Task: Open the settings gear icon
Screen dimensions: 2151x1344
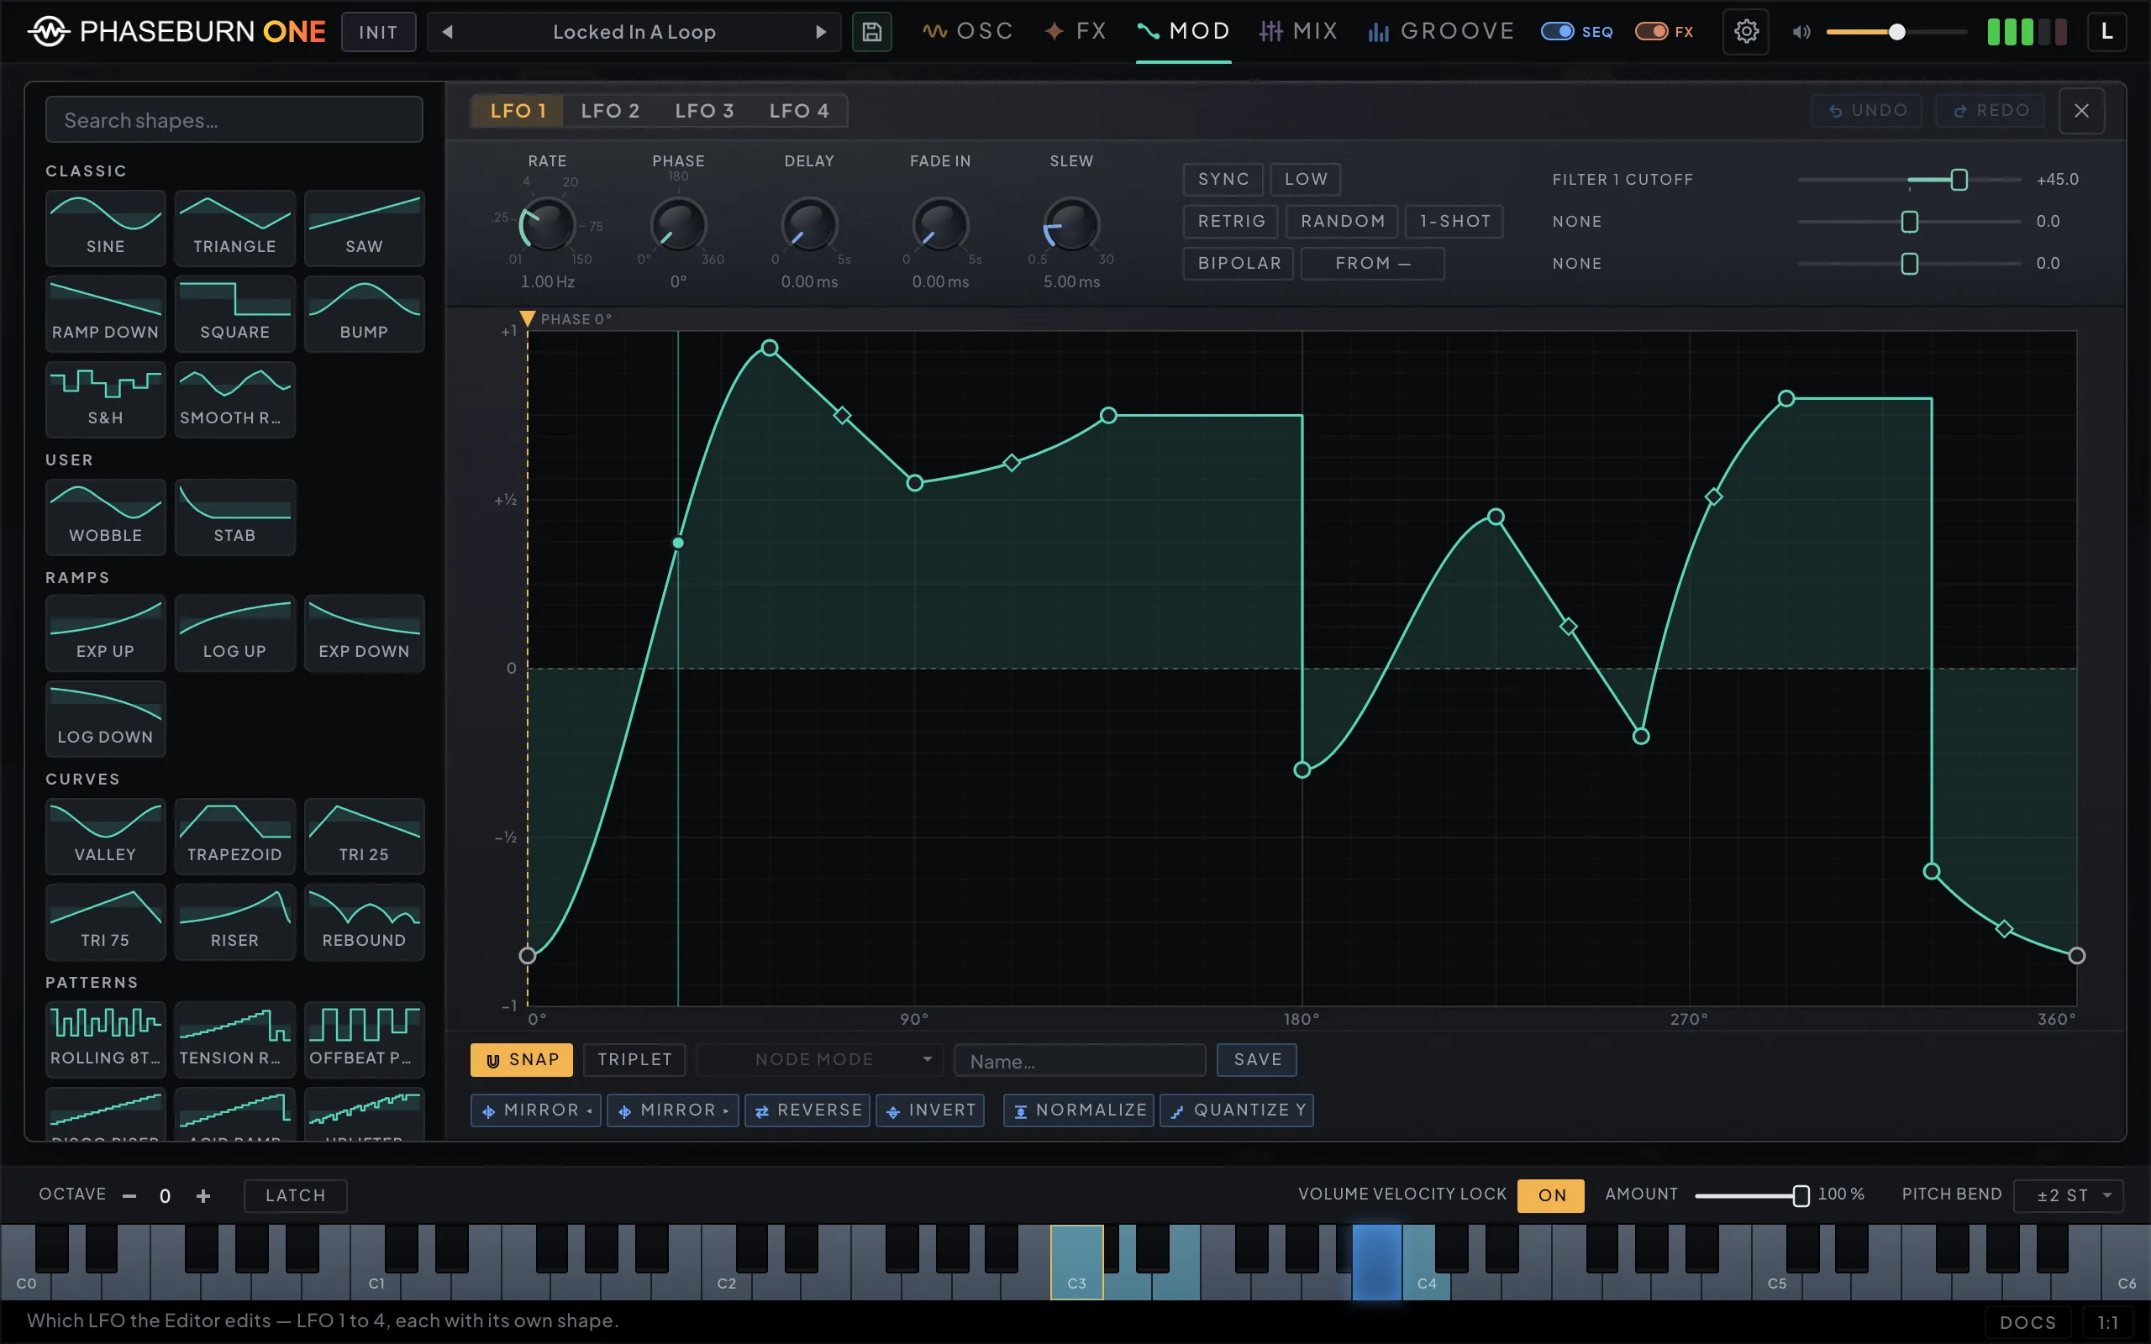Action: click(x=1746, y=32)
